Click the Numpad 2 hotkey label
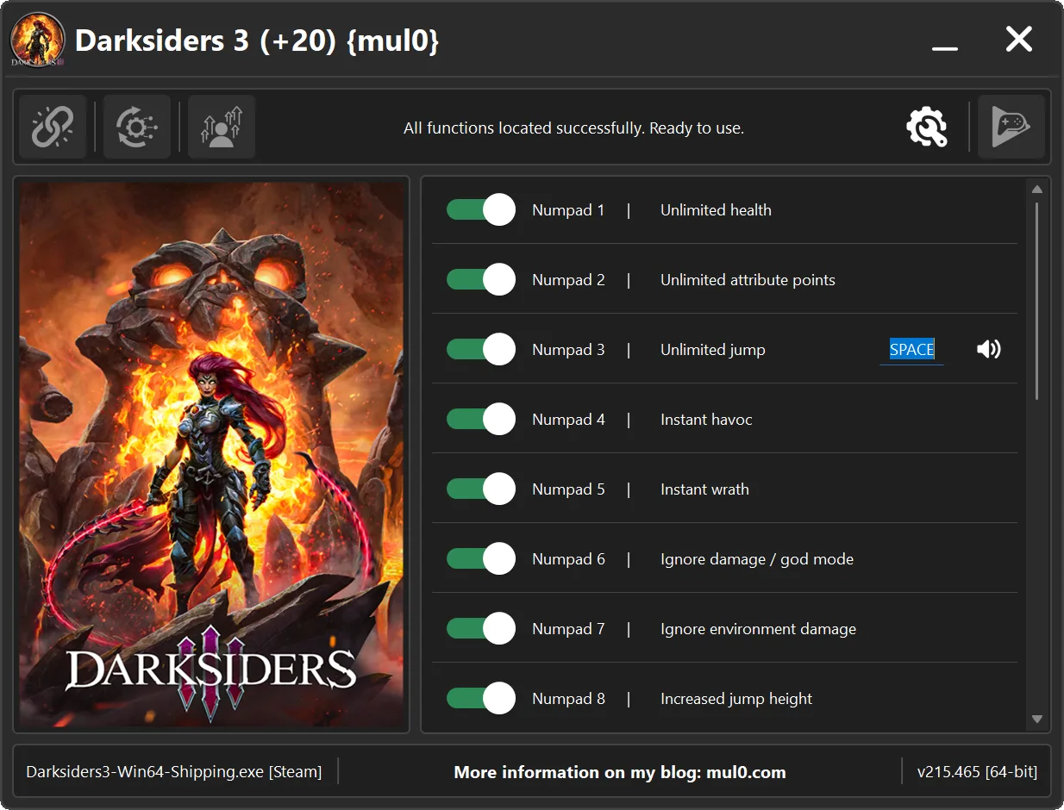Image resolution: width=1064 pixels, height=810 pixels. [x=568, y=280]
